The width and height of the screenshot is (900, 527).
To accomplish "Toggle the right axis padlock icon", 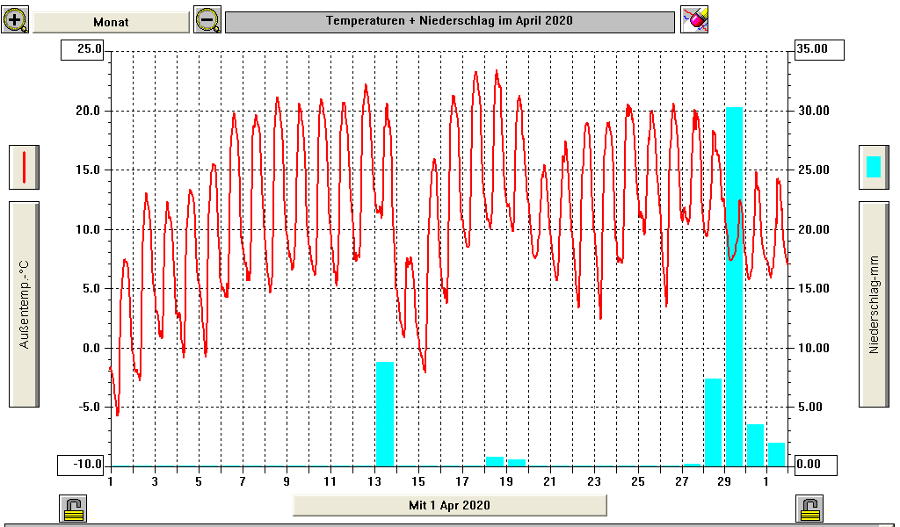I will click(809, 508).
